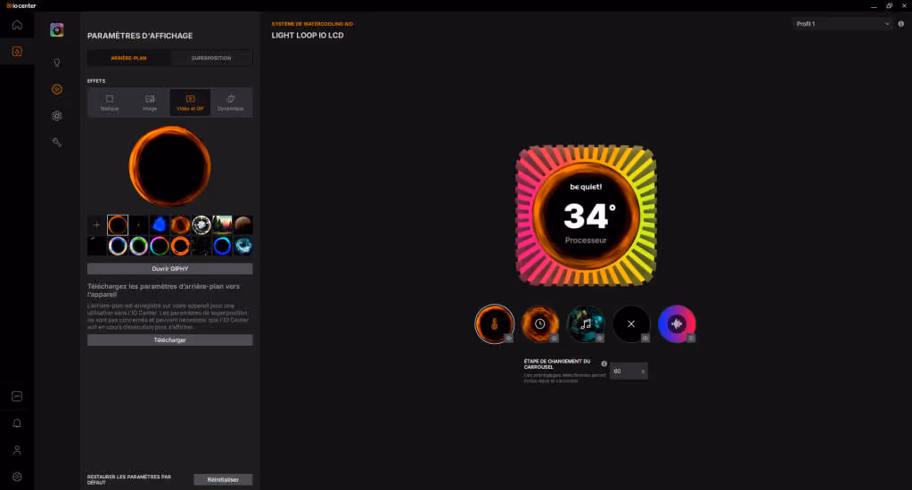The height and width of the screenshot is (490, 912).
Task: Open the user account icon
Action: click(17, 450)
